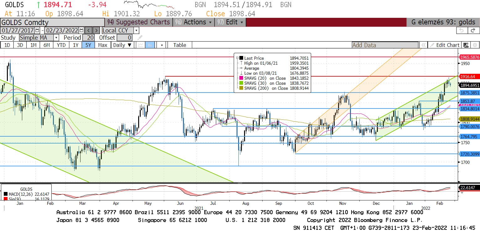The height and width of the screenshot is (237, 480).
Task: Switch to the line chart icon
Action: coord(141,45)
